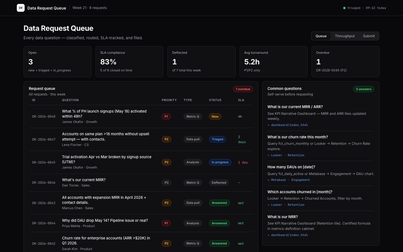Click request ID DR-2026-0045 in the table
Screen dimensions: 403x252
(x=44, y=162)
